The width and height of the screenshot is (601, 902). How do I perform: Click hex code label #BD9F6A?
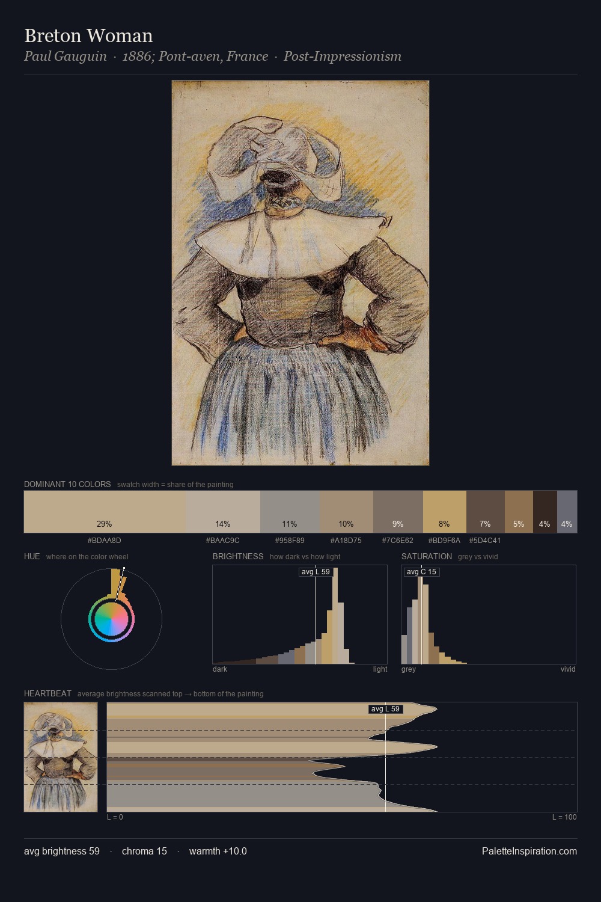[x=444, y=540]
